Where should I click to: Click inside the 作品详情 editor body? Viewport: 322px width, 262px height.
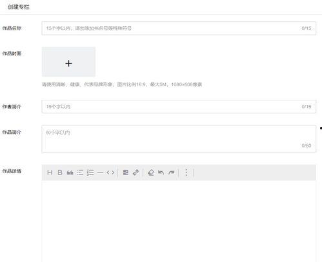tap(179, 221)
